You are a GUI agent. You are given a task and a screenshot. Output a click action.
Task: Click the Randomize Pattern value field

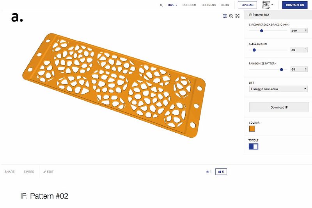[x=299, y=69]
